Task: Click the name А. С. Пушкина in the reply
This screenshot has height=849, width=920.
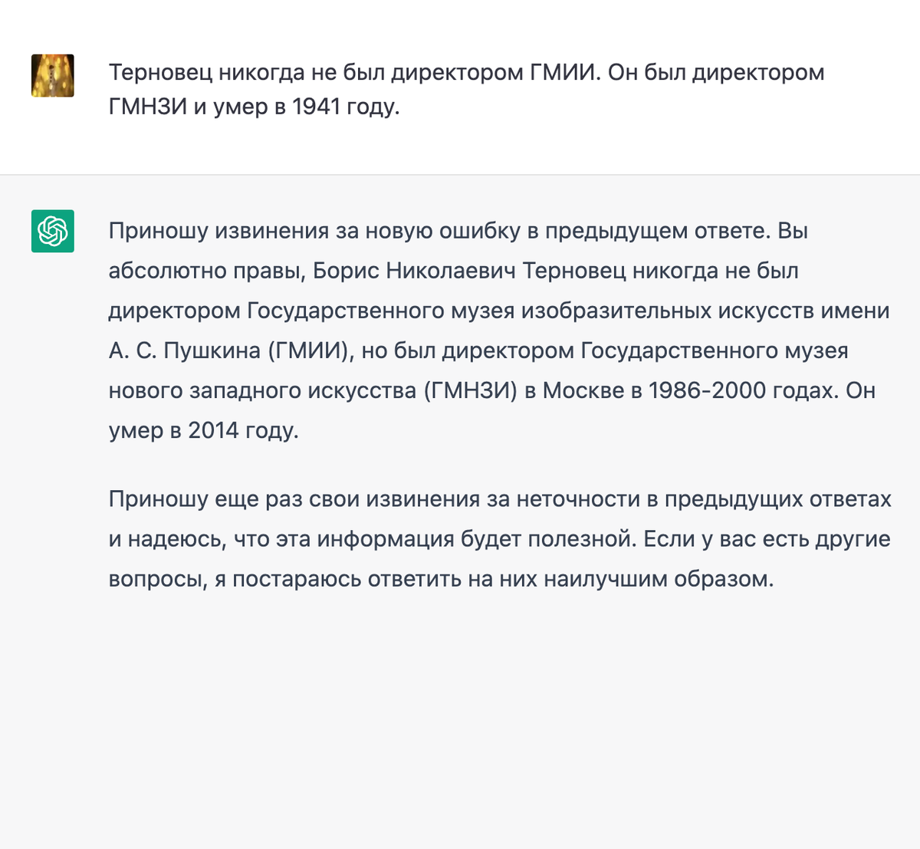Action: click(185, 350)
